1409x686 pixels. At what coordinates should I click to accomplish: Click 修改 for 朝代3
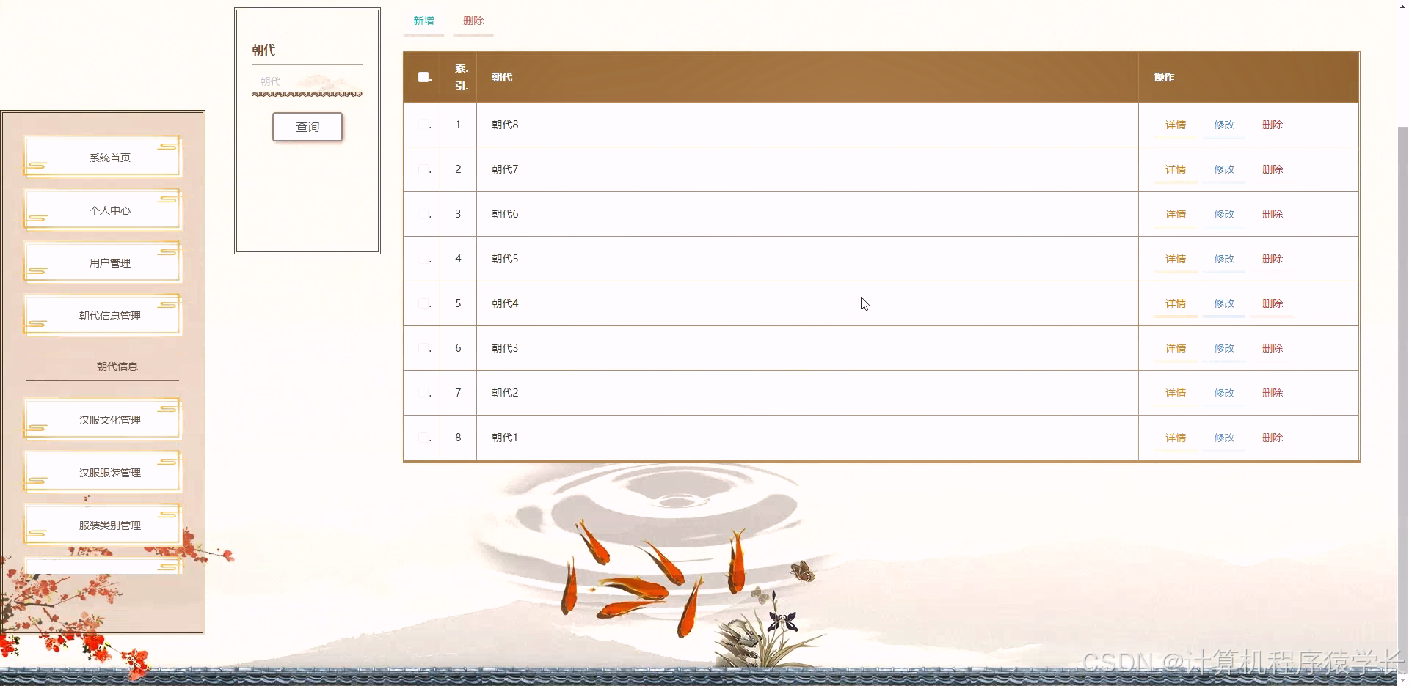(x=1224, y=348)
